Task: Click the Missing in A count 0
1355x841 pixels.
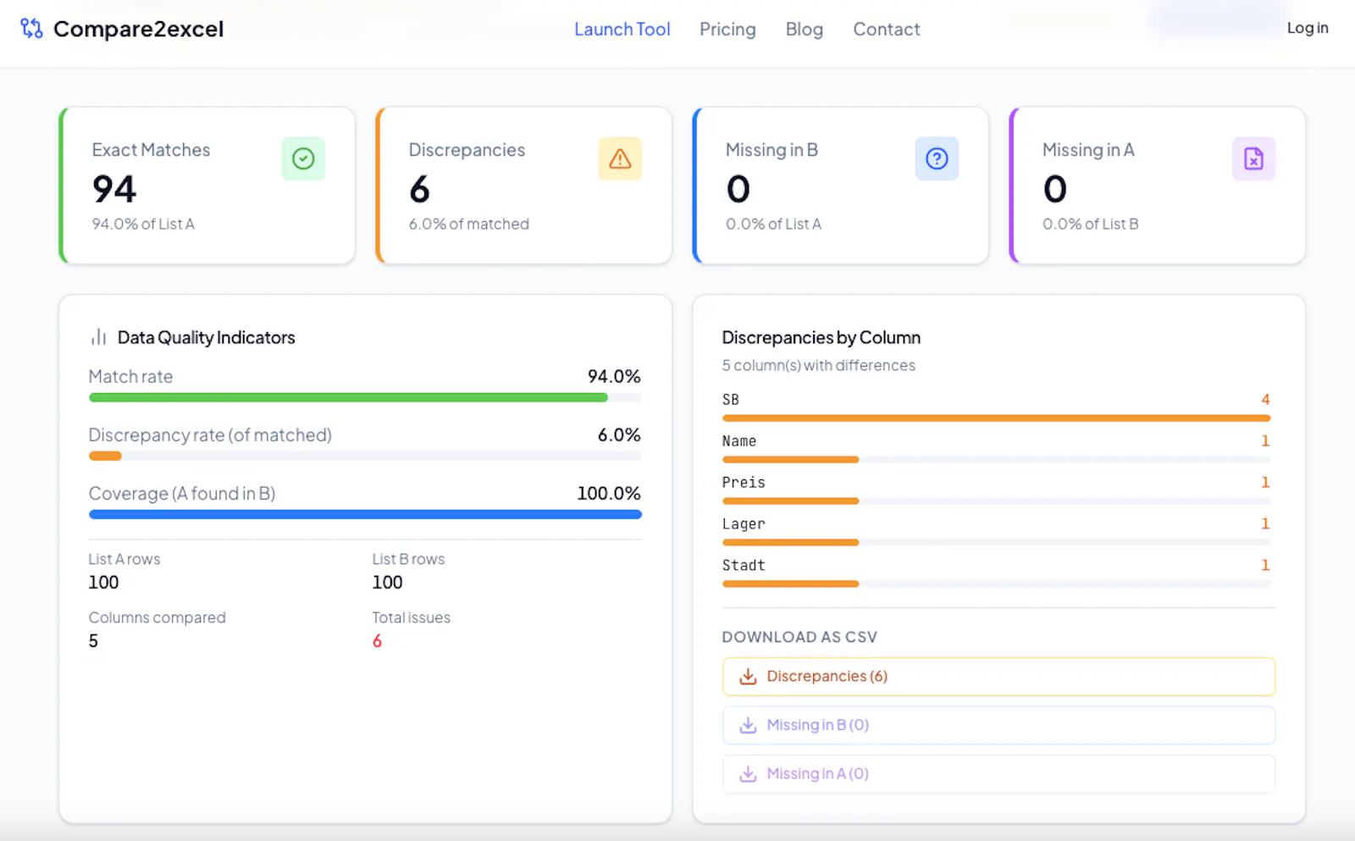Action: (x=1055, y=189)
